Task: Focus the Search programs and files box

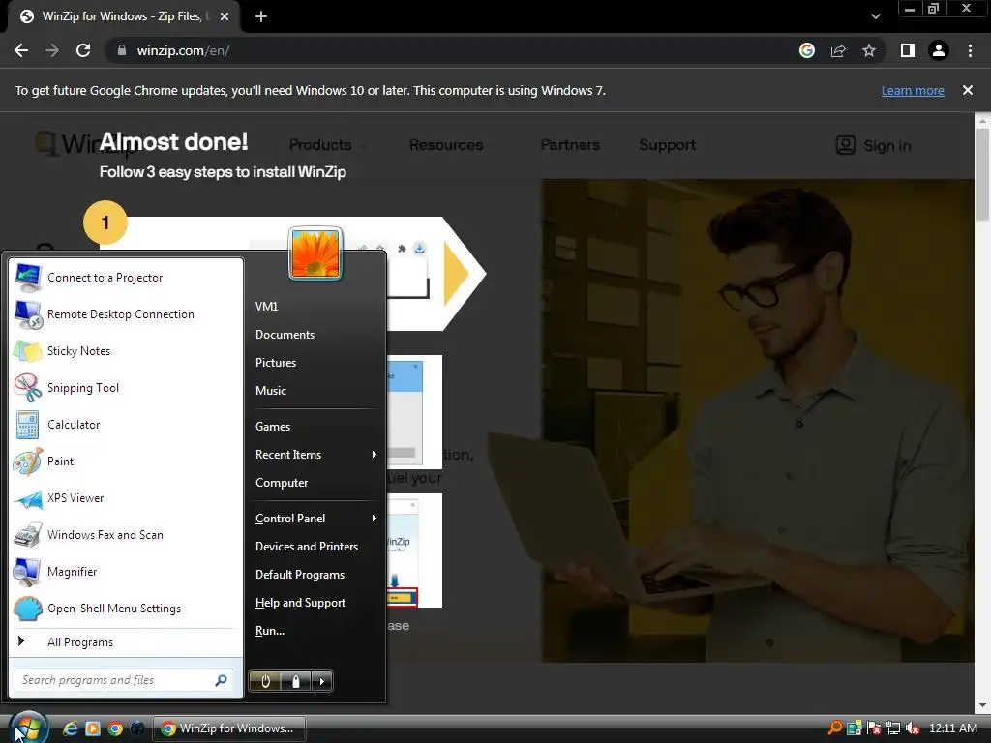Action: pyautogui.click(x=124, y=680)
